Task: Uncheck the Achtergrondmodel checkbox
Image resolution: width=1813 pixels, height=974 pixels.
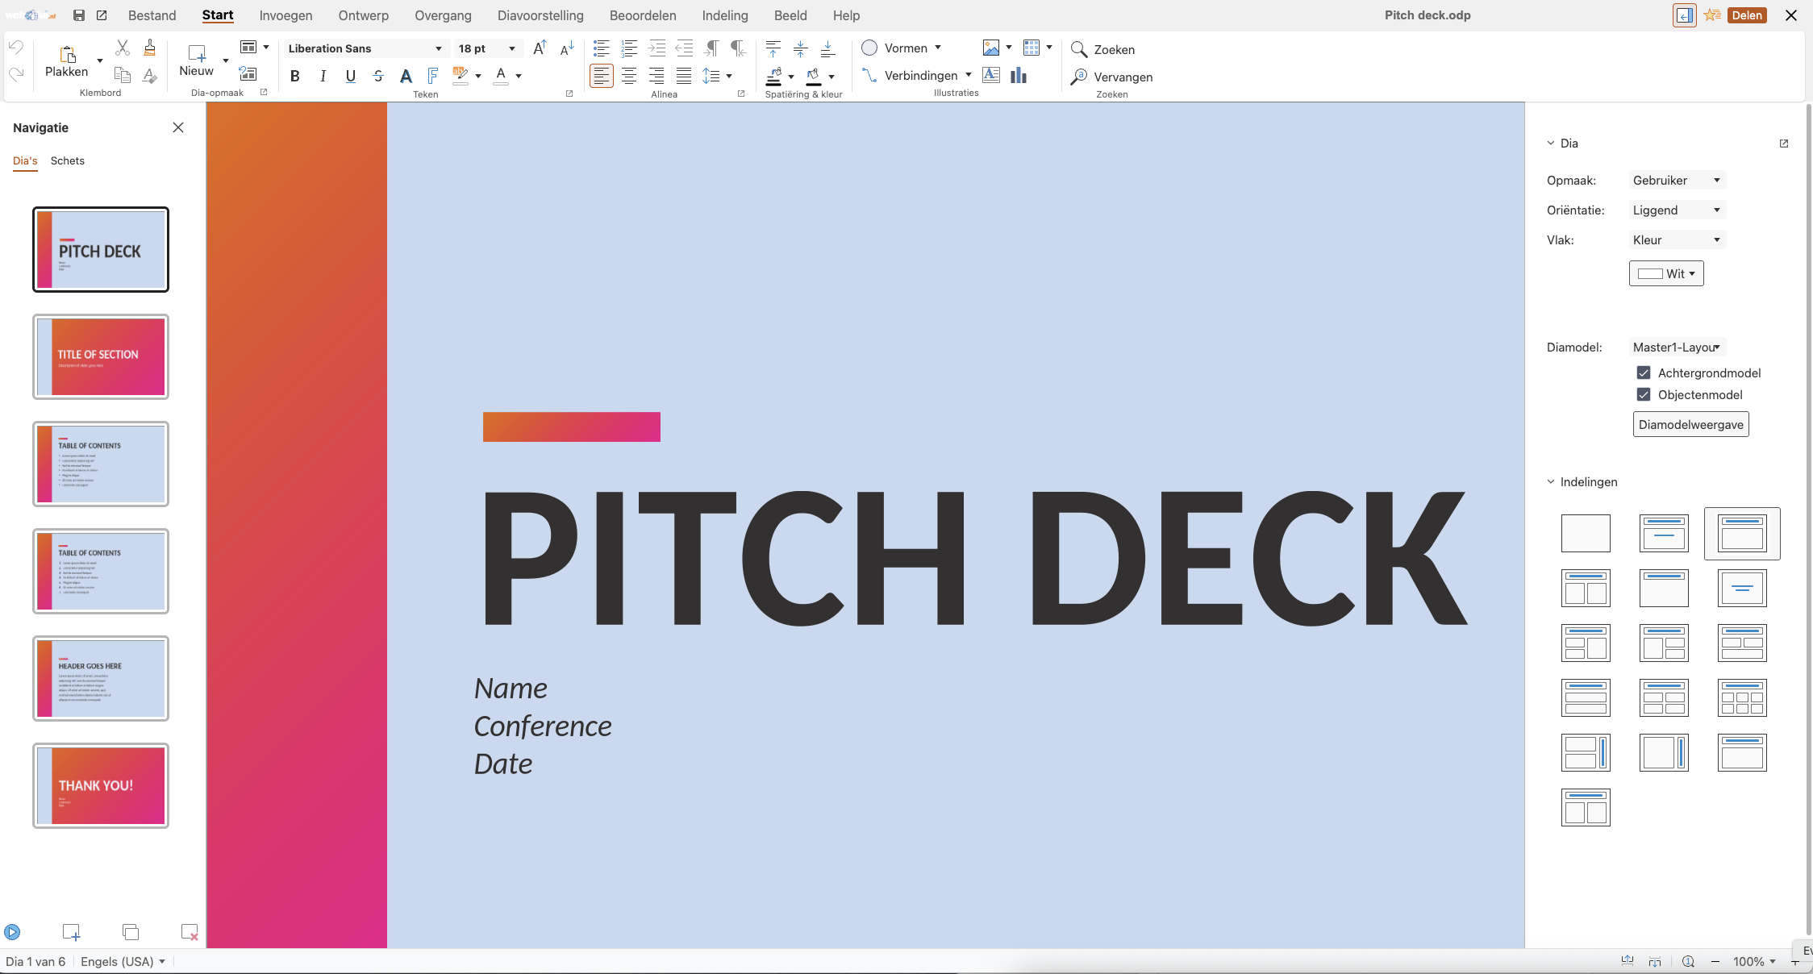Action: pos(1644,373)
